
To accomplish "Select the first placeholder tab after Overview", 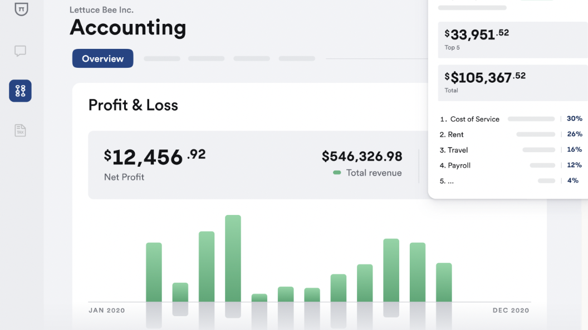I will [x=161, y=58].
